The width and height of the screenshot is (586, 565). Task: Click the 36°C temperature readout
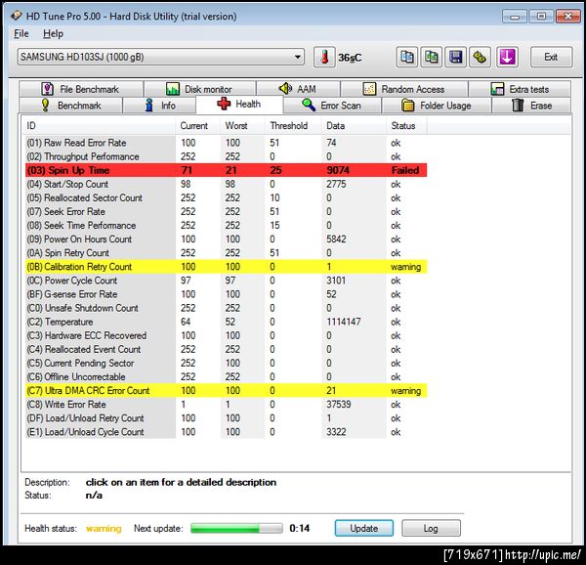350,58
